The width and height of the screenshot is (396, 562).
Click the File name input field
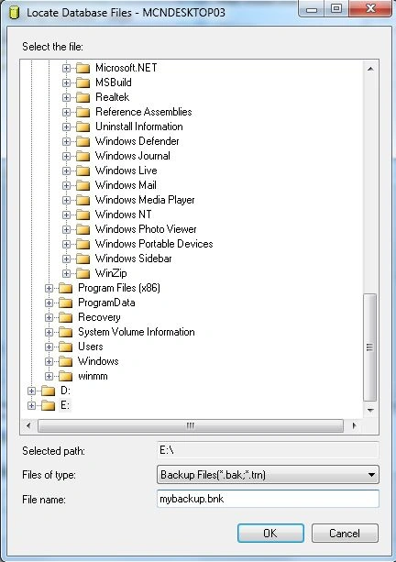pyautogui.click(x=268, y=499)
